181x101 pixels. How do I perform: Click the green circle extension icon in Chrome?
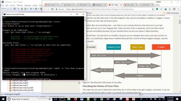[157, 9]
